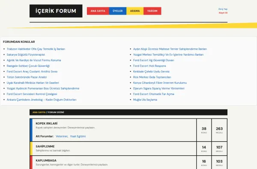This screenshot has width=257, height=169.
Task: Open Yozgat Merkez Temizlikçi topic
Action: coord(168,54)
